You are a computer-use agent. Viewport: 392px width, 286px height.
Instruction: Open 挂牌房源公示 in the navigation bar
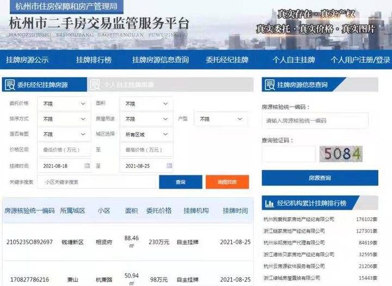[x=27, y=60]
